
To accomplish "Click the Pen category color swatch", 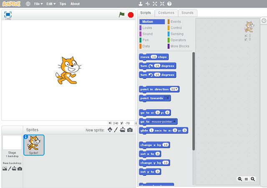I will [141, 40].
